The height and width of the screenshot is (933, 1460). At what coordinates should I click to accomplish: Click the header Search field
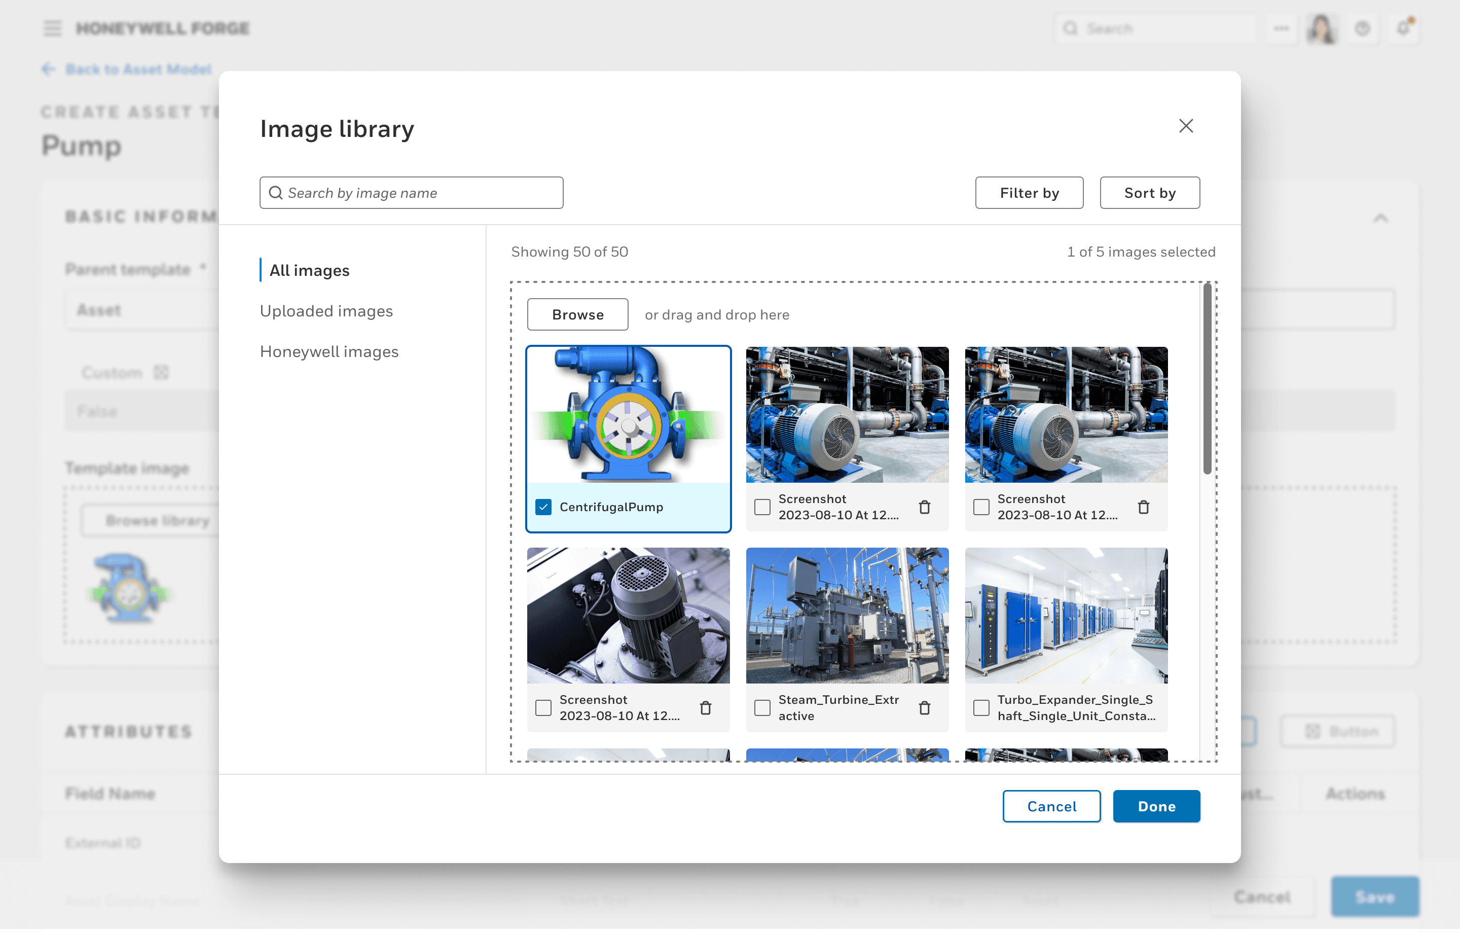1155,28
